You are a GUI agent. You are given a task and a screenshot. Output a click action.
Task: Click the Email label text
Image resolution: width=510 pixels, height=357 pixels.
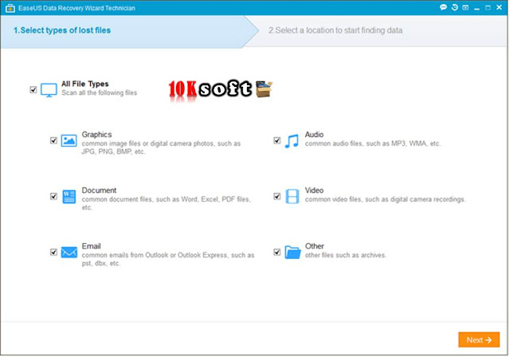(91, 246)
